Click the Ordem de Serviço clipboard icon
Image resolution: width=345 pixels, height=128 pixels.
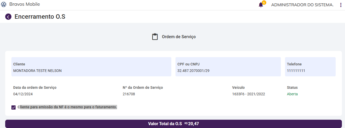tap(155, 37)
